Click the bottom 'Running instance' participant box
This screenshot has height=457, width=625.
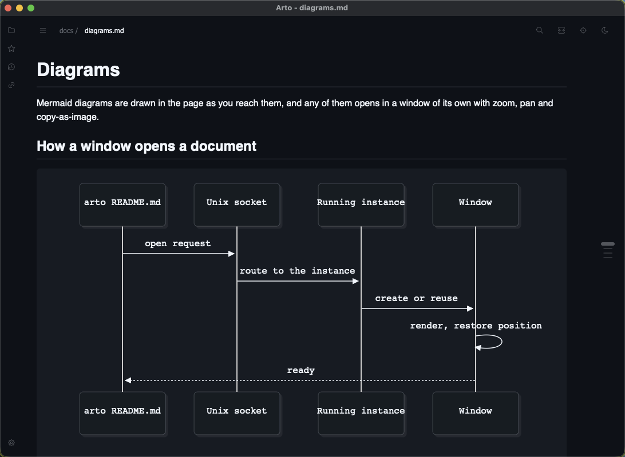point(361,413)
